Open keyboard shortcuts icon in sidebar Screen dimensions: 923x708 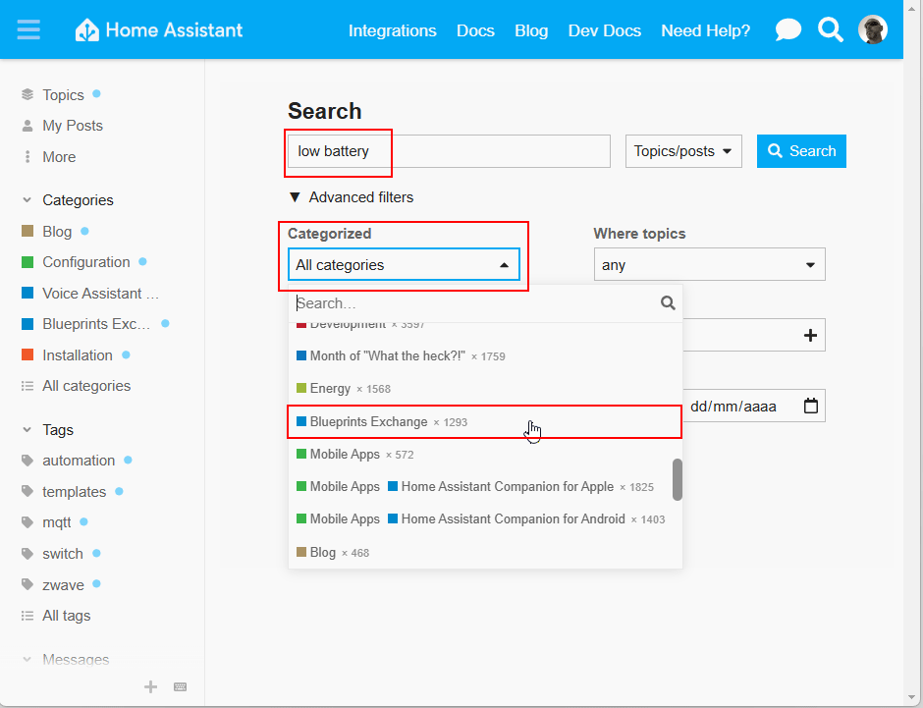(x=180, y=687)
